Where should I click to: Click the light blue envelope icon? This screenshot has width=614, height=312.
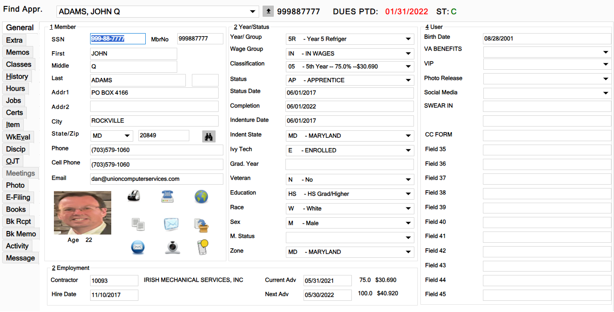171,224
